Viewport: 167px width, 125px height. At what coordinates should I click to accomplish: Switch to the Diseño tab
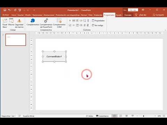point(28,15)
